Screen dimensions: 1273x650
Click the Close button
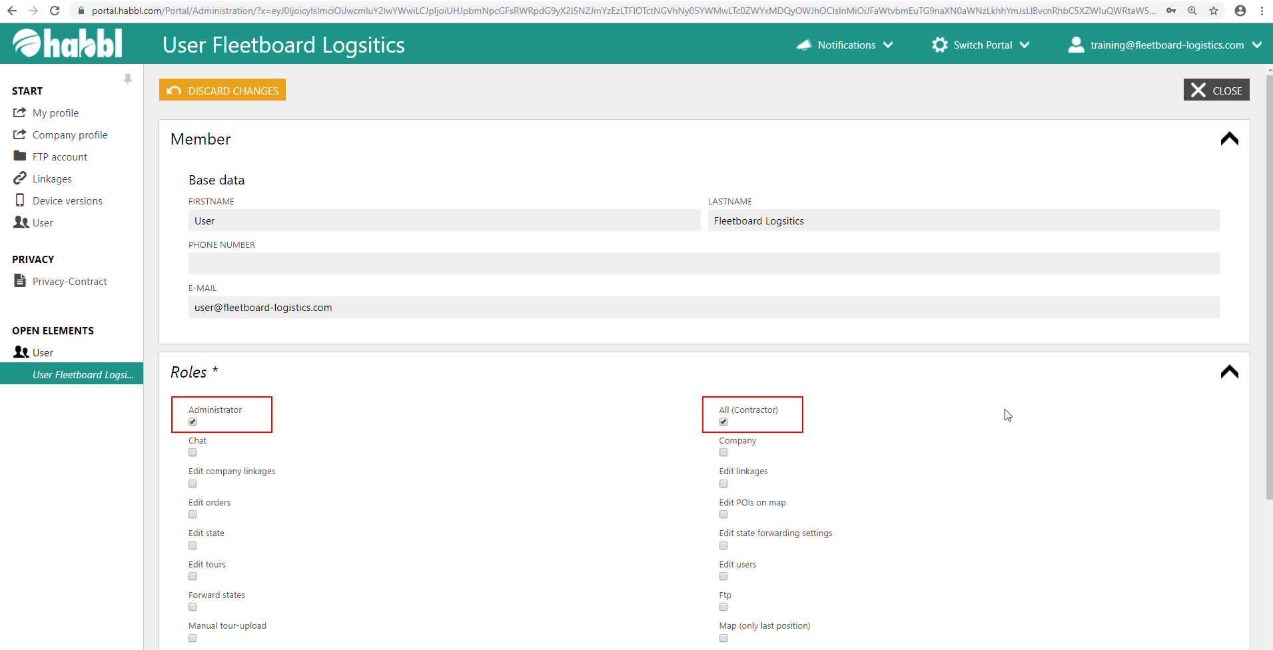(x=1216, y=90)
